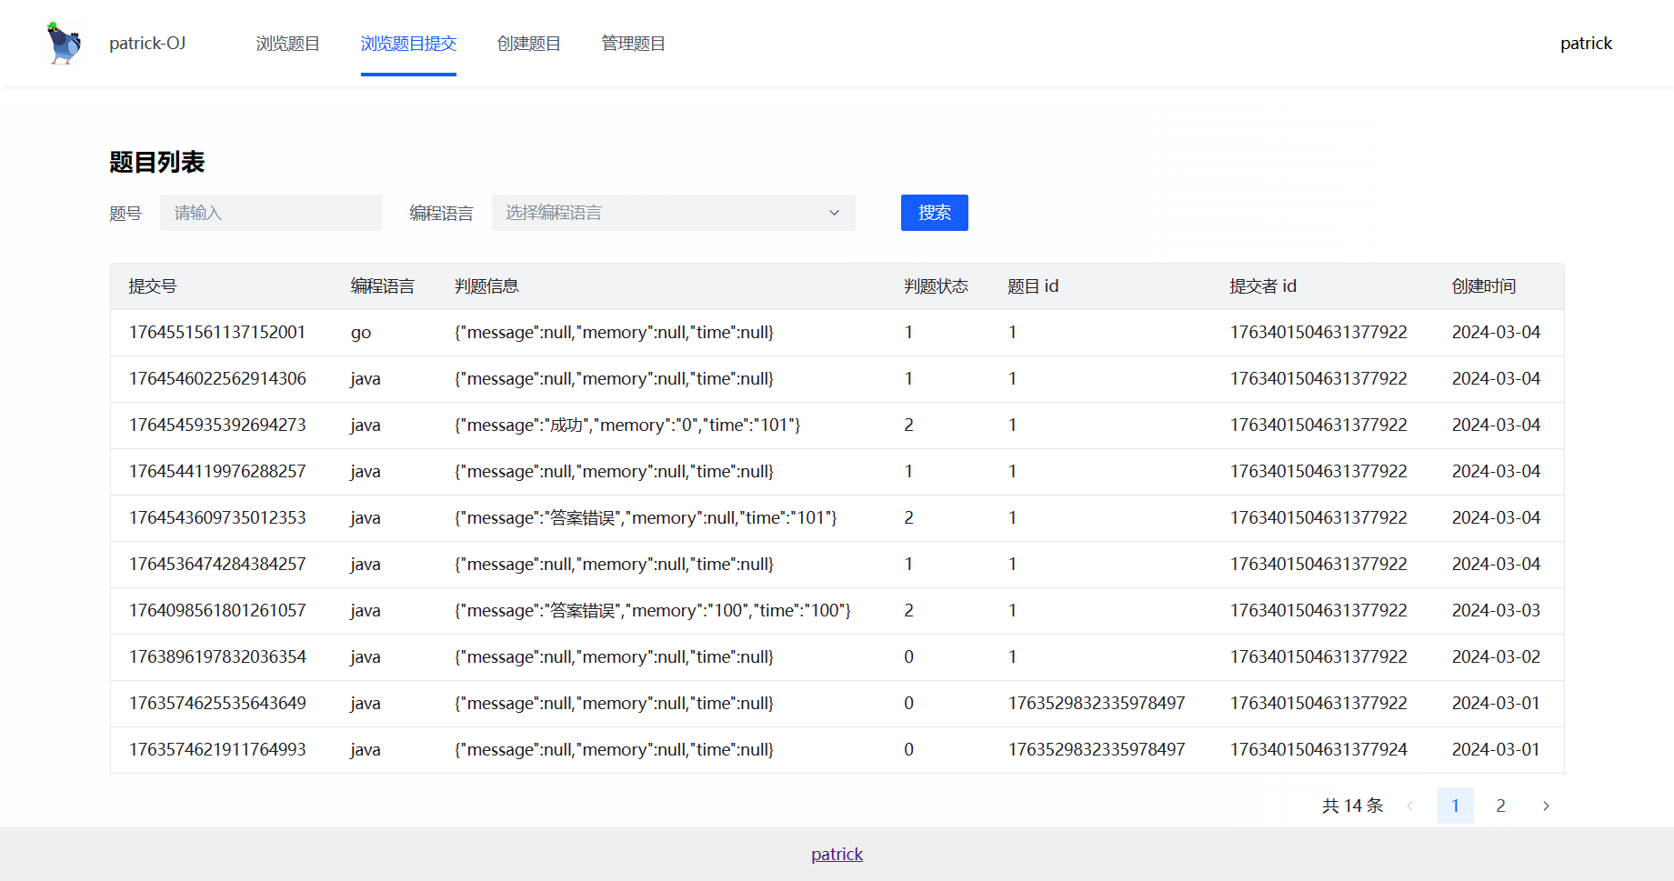Click submitter id 1763401504631377924

pos(1318,749)
